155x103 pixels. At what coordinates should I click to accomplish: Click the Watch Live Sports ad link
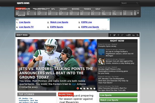click(x=59, y=22)
